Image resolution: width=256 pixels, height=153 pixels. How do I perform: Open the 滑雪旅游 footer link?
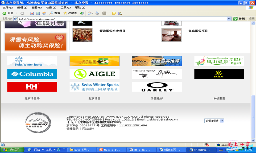[157, 98]
